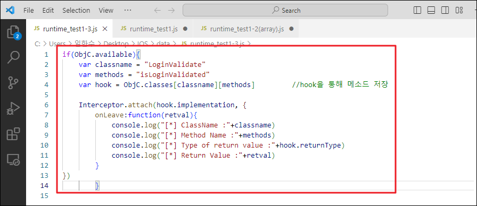Open the Customize Layout icon
The image size is (477, 206).
[x=459, y=10]
